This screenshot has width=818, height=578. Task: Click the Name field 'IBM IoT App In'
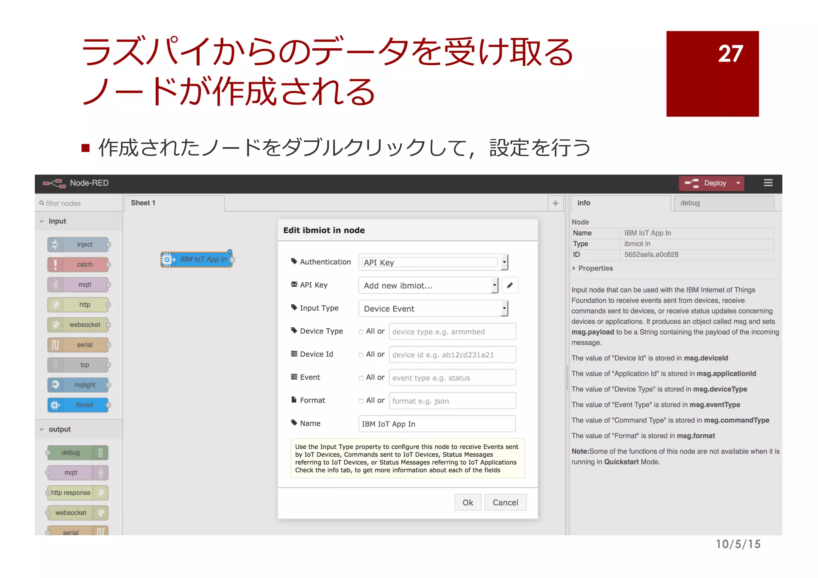click(x=437, y=424)
